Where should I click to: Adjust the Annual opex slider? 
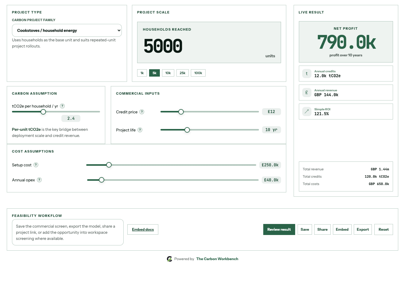[x=173, y=180]
